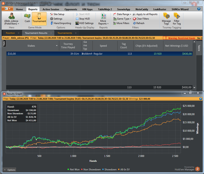Click Stop HUD
The height and width of the screenshot is (174, 204).
point(83,19)
